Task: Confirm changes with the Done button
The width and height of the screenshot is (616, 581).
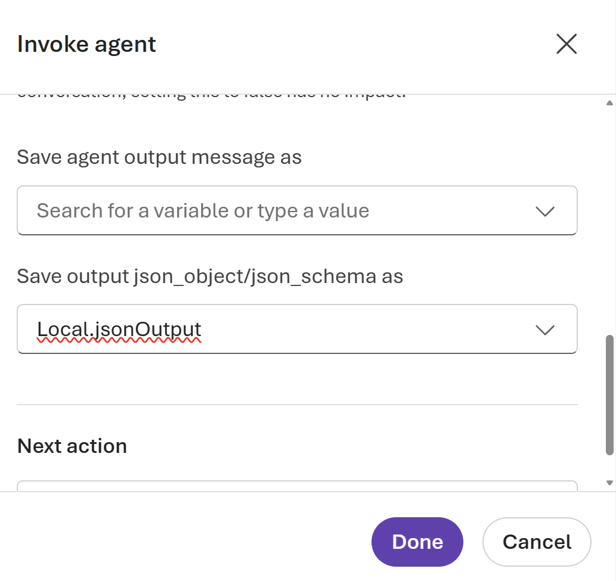Action: click(x=417, y=542)
